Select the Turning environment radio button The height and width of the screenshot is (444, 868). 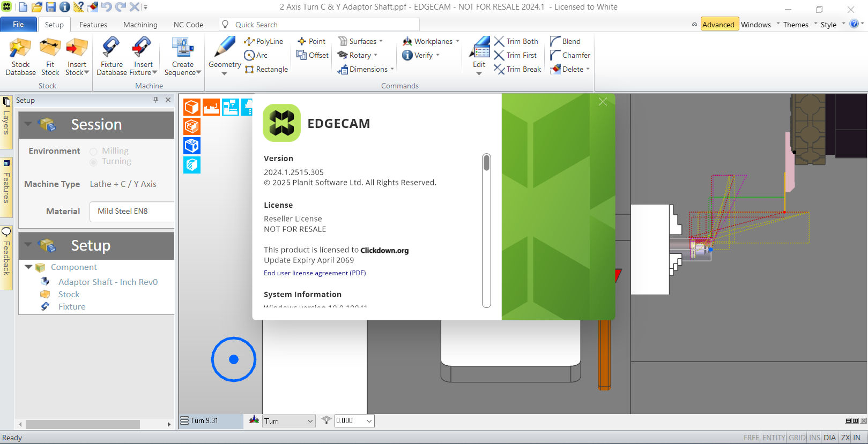pos(94,162)
